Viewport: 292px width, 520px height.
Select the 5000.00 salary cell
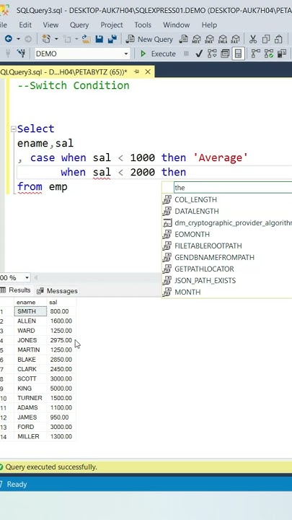pos(61,389)
